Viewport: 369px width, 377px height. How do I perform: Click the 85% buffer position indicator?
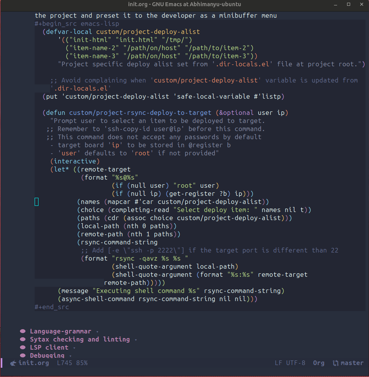[82, 363]
